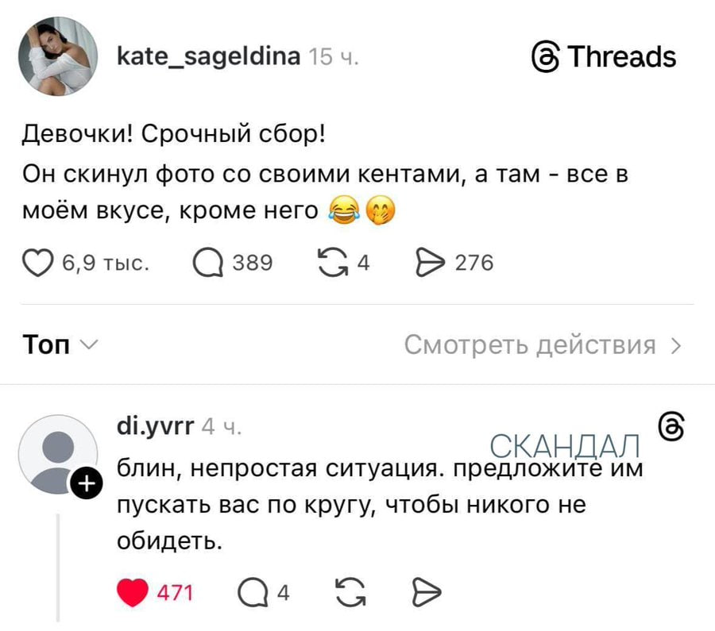Open kate_sageldina profile via username

[209, 57]
